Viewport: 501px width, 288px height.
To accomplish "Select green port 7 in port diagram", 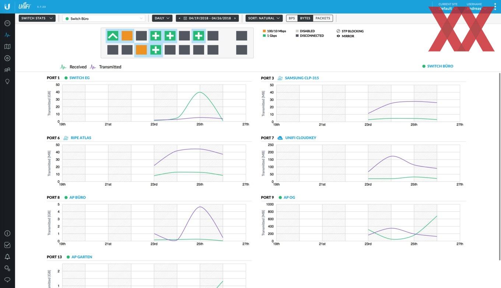I will click(155, 36).
